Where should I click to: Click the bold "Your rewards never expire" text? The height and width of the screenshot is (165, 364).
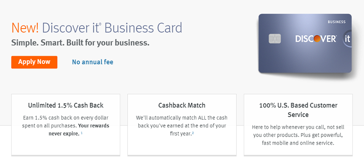79,130
